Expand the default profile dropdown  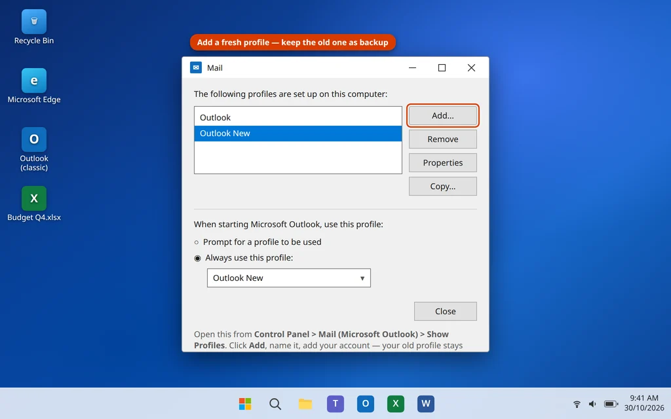point(289,278)
